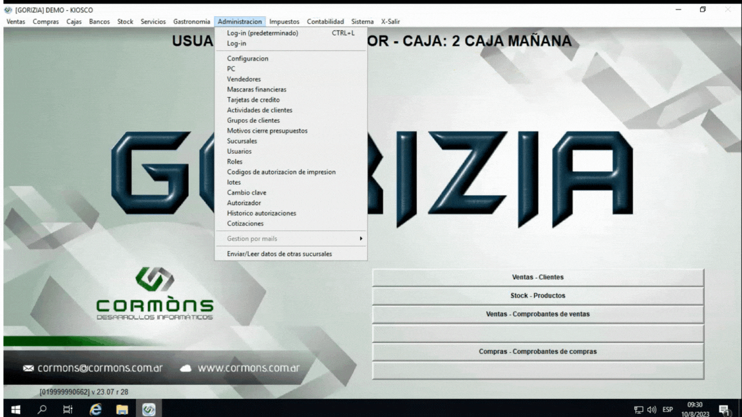Select PC menu entry
The width and height of the screenshot is (742, 417).
291,69
